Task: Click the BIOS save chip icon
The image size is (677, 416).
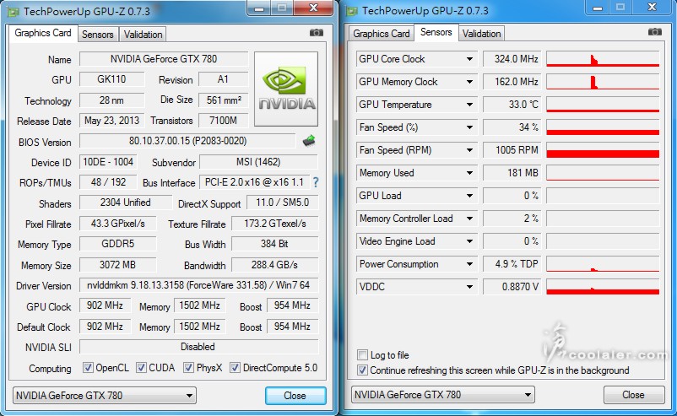Action: click(309, 141)
